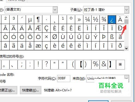Select the superscript 2 symbol
The image size is (135, 102).
(x=5, y=20)
